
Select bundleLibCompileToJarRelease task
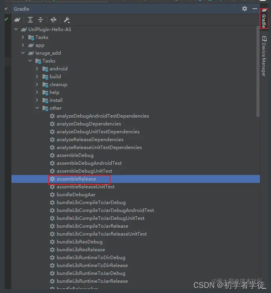92,226
